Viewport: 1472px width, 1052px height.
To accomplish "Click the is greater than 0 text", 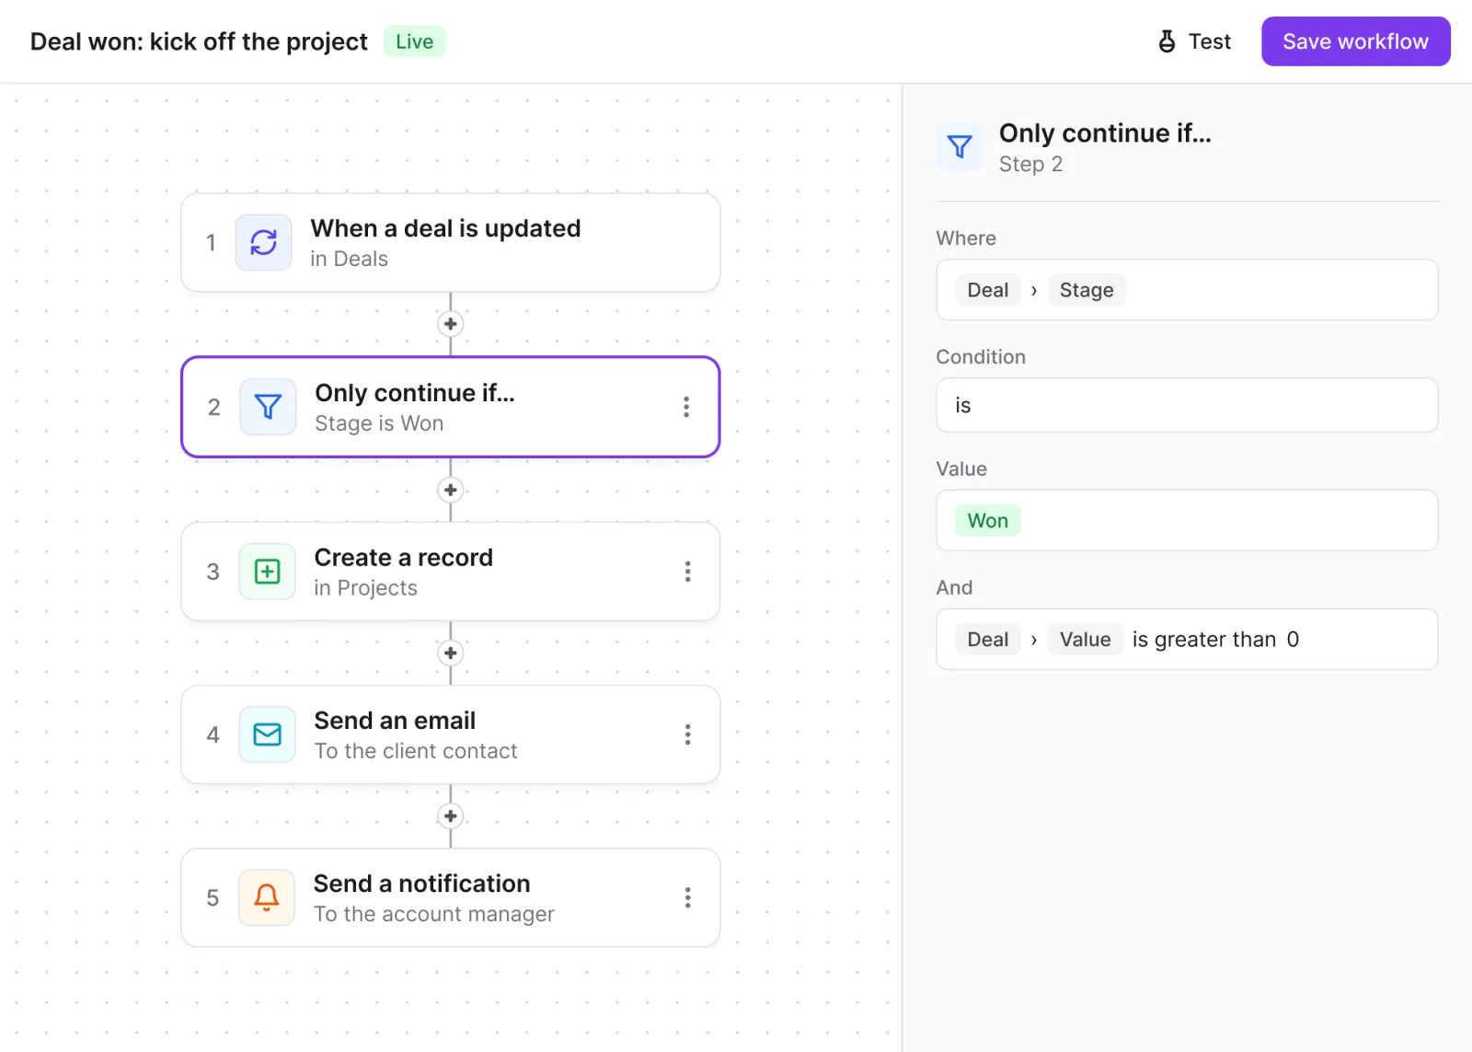I will click(x=1215, y=640).
